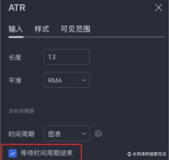Click the 时间周期 label
Image resolution: width=169 pixels, height=160 pixels.
coord(22,134)
